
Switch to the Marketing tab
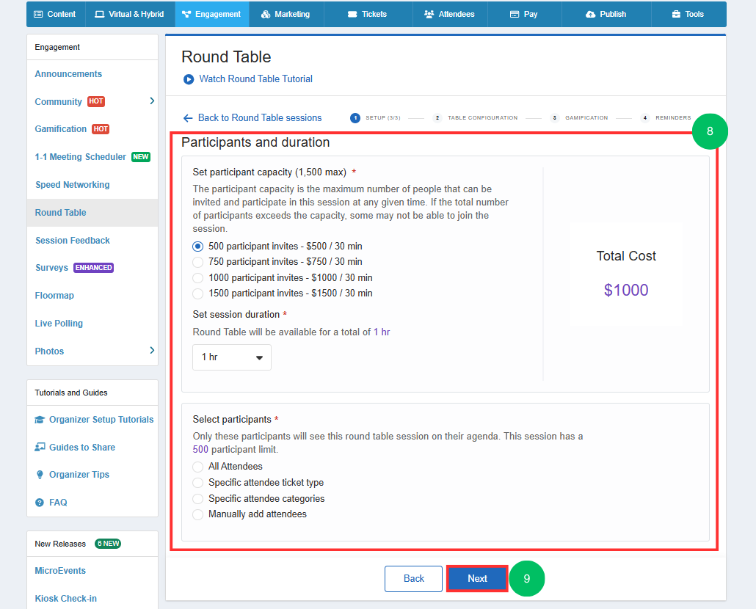click(286, 15)
